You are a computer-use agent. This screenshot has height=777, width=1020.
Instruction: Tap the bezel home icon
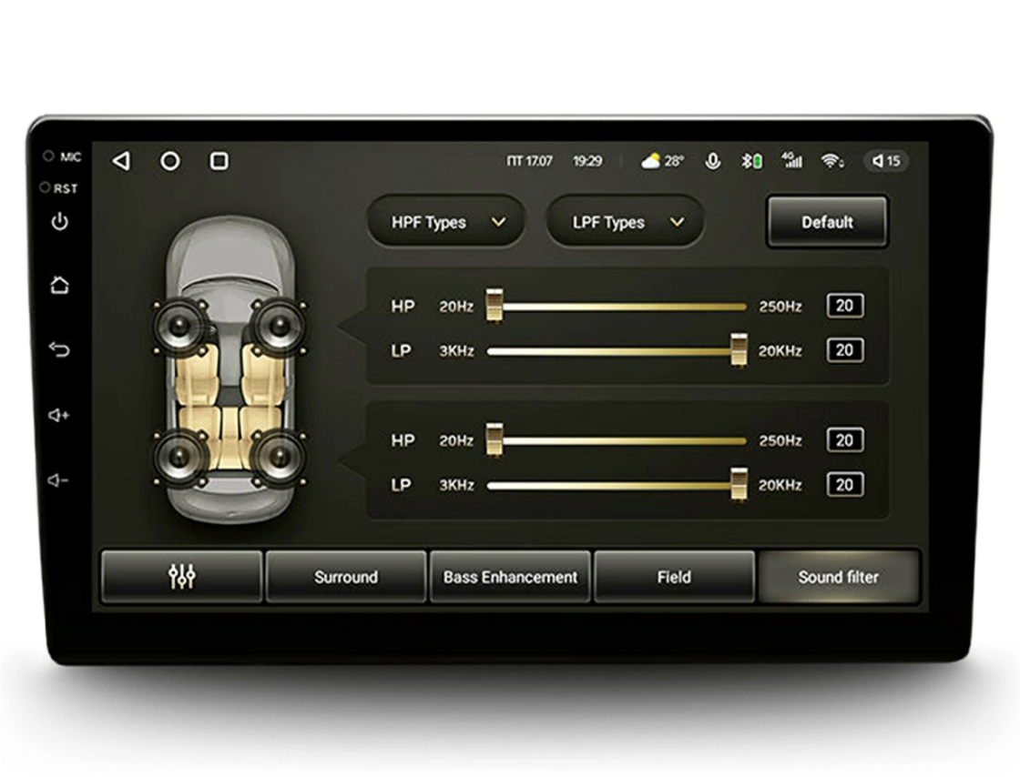click(60, 285)
